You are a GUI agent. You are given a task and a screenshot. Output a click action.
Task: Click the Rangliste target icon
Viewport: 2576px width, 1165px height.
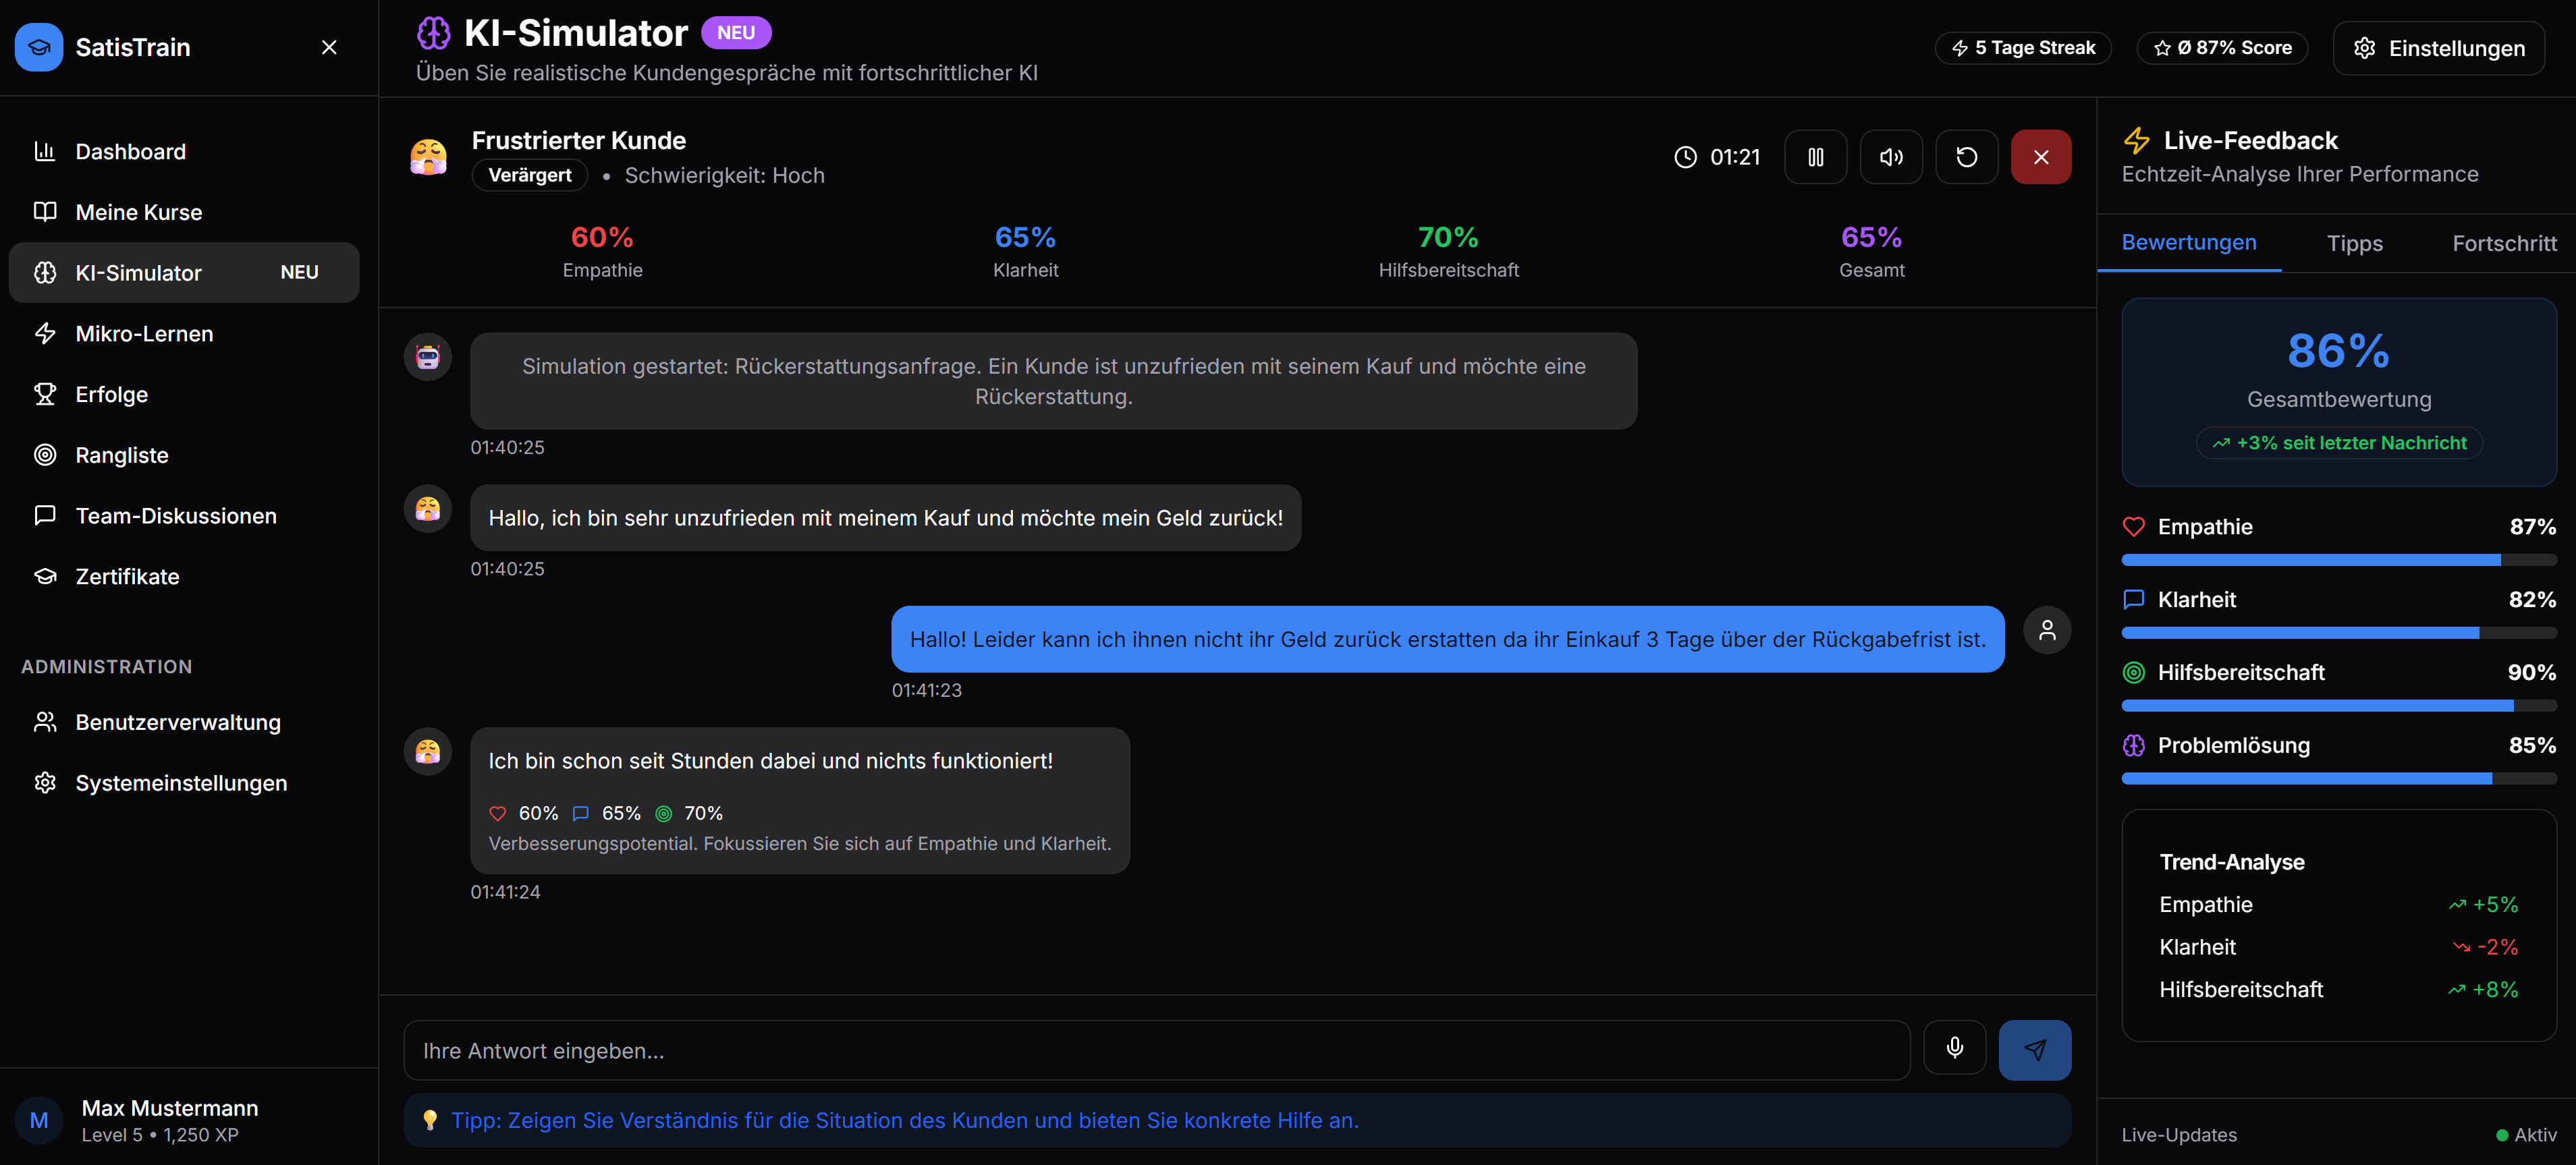45,455
